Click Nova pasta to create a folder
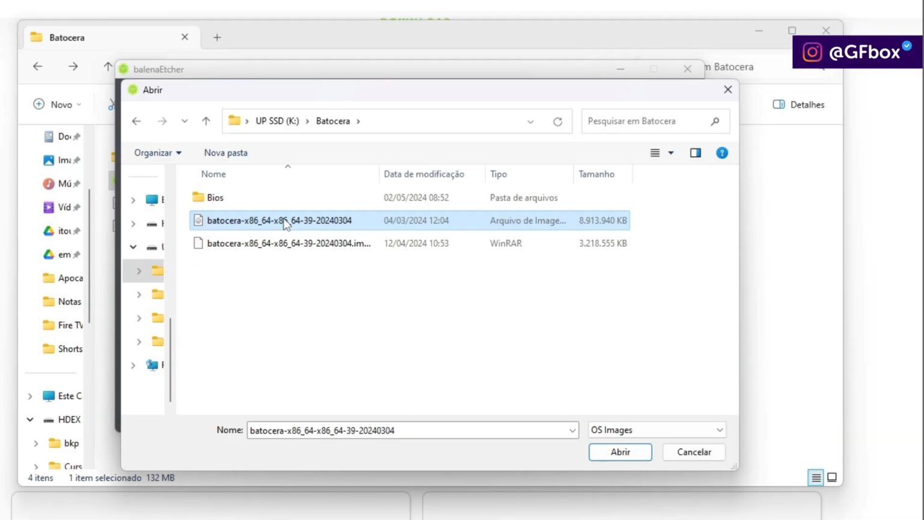The width and height of the screenshot is (924, 520). pos(226,152)
